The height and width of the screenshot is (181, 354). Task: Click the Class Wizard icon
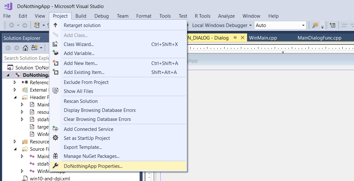[x=55, y=44]
